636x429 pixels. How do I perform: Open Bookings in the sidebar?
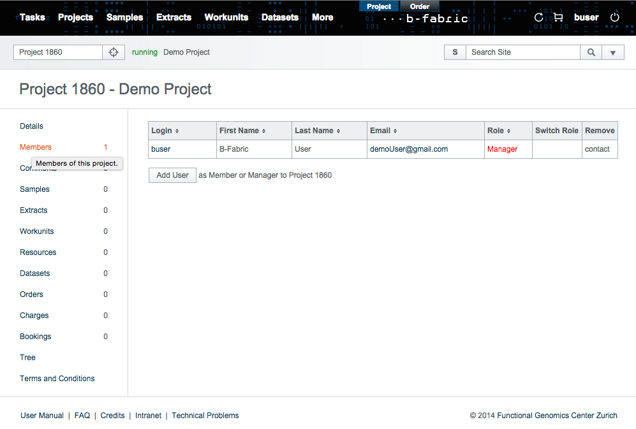35,337
